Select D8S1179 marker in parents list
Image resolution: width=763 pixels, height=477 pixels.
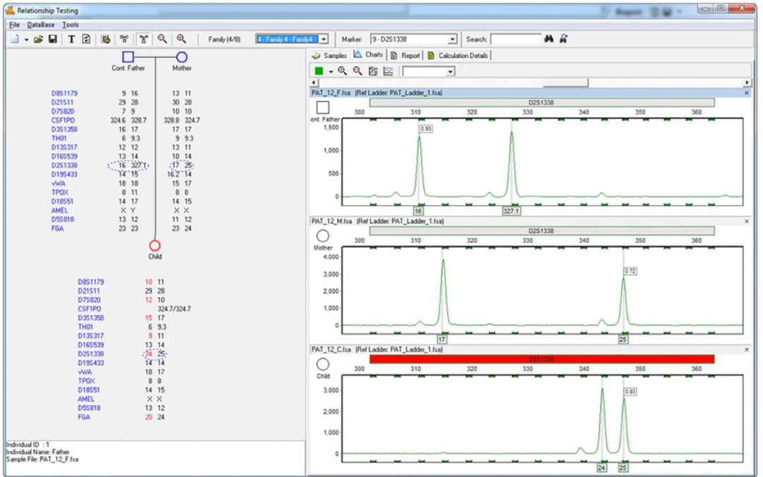pyautogui.click(x=64, y=93)
